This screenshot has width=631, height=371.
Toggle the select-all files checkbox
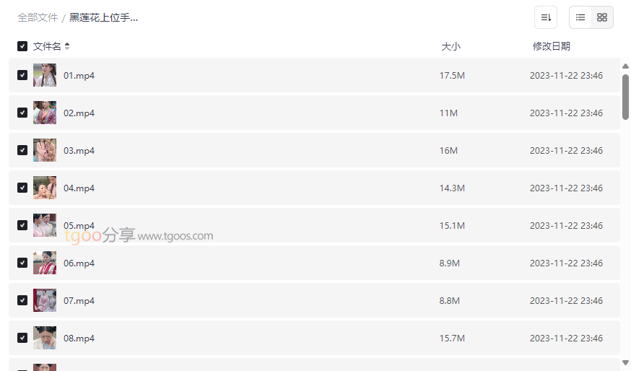(x=22, y=46)
